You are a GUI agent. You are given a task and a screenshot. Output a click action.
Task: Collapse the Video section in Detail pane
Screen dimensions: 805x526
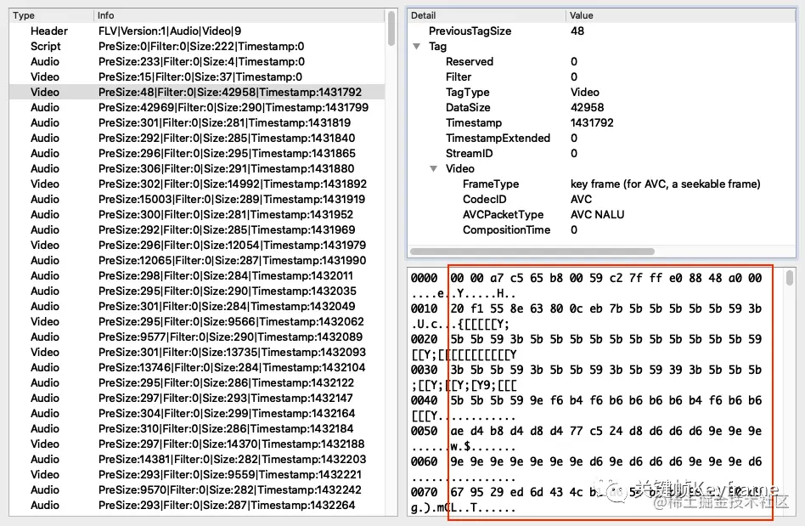pyautogui.click(x=434, y=168)
